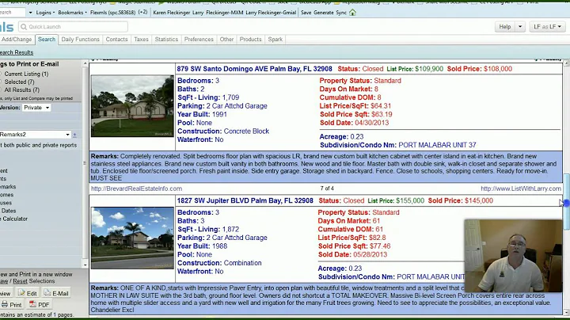The height and width of the screenshot is (320, 570).
Task: Click the left panel scroll-up arrow
Action: (85, 64)
